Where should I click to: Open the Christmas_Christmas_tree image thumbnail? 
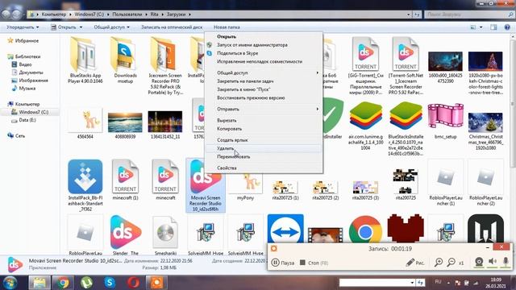tap(485, 122)
